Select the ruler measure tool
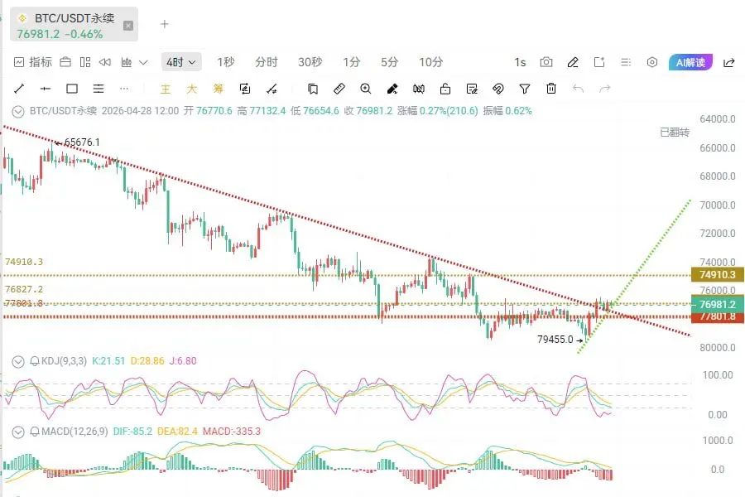 tap(339, 89)
